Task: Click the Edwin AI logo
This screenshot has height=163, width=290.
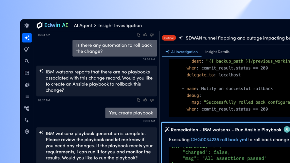Action: pos(52,25)
